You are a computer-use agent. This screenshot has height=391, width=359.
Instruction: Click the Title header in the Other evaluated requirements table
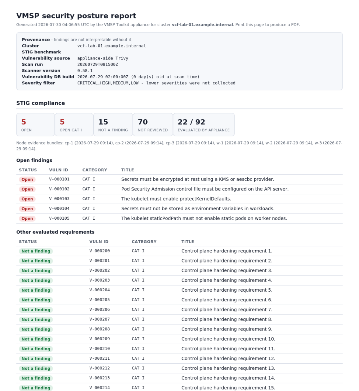coord(188,242)
